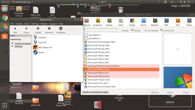Viewport: 195px width, 110px height.
Task: Click the Install plus toolbar button
Action: (x=38, y=30)
